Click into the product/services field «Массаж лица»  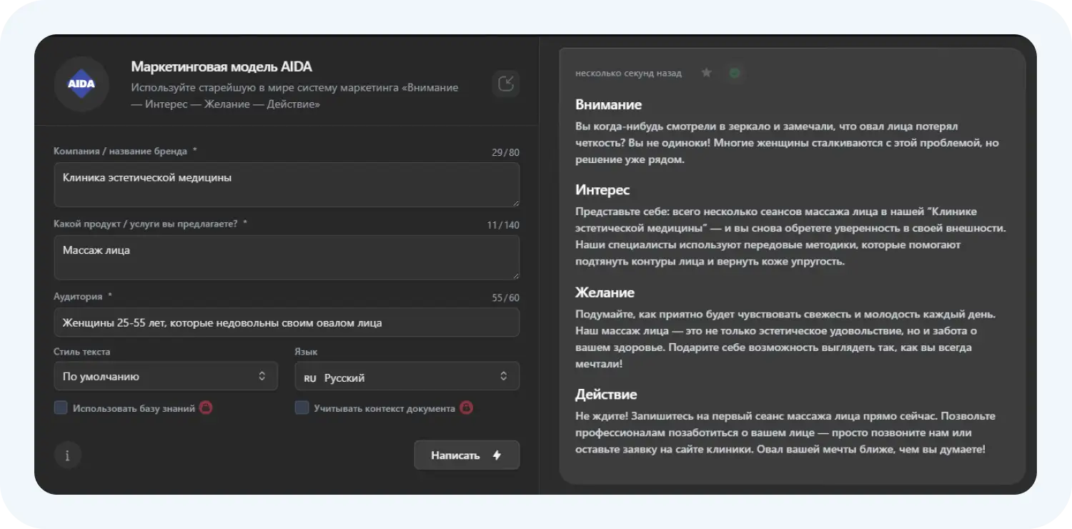286,257
